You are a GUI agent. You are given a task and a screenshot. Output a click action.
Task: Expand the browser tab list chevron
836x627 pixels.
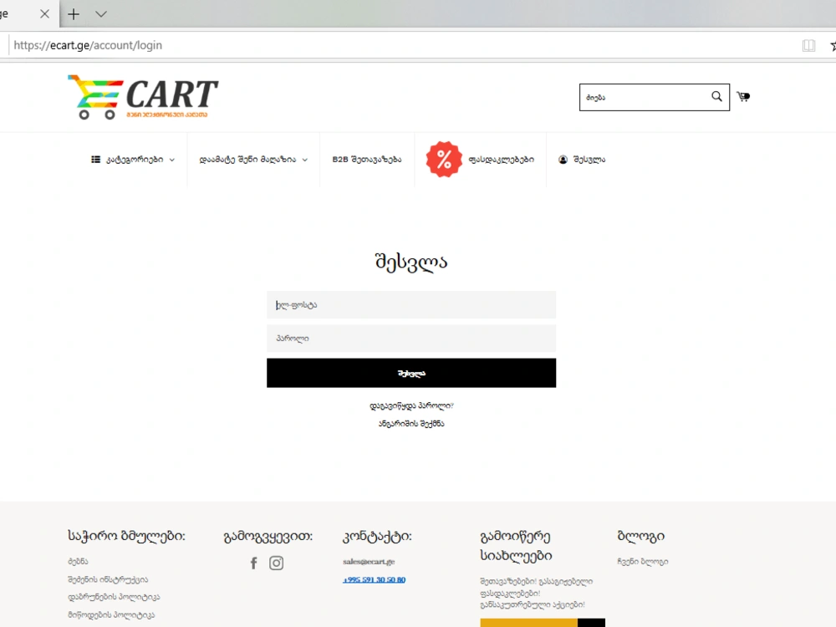(x=101, y=14)
